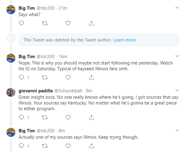This screenshot has height=152, width=191.
Task: Share the "Says what?" tweet
Action: pos(91,23)
